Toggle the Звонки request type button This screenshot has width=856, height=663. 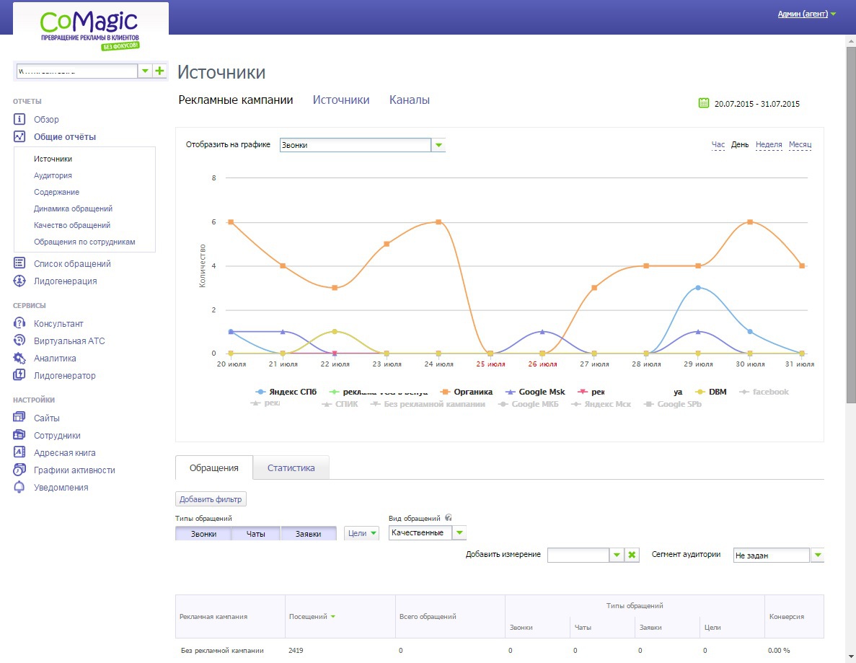(203, 534)
